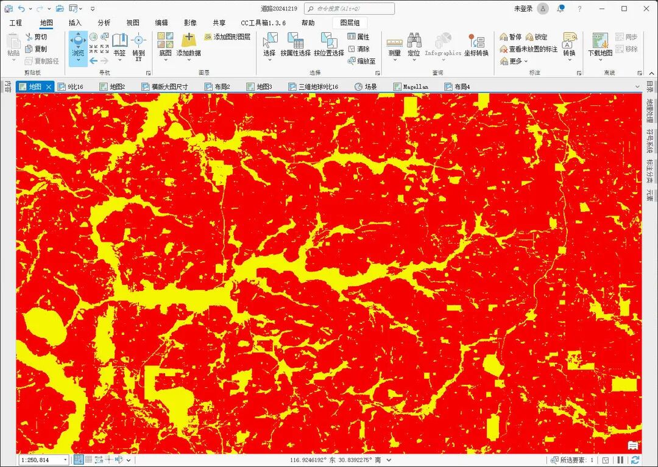
Task: Click the Copy (复制) button
Action: [x=36, y=49]
